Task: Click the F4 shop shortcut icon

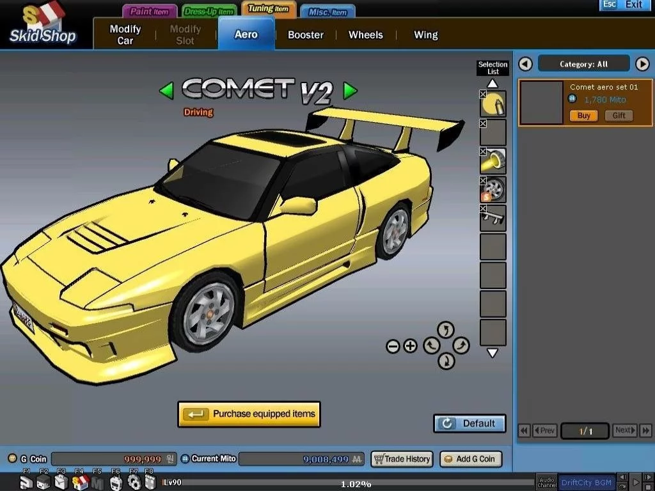Action: pyautogui.click(x=80, y=481)
